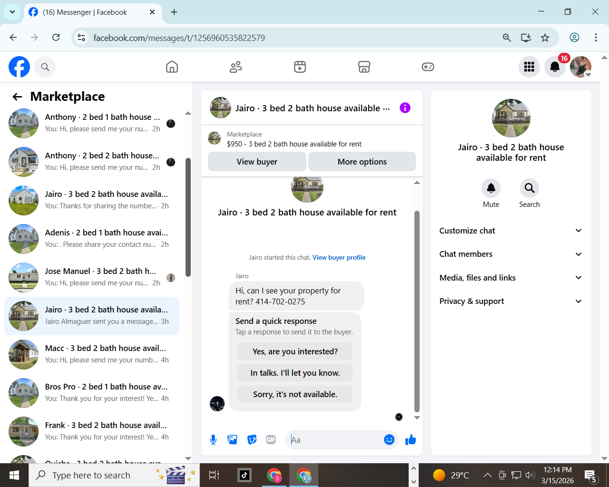Show hidden system tray icons chevron

(488, 475)
